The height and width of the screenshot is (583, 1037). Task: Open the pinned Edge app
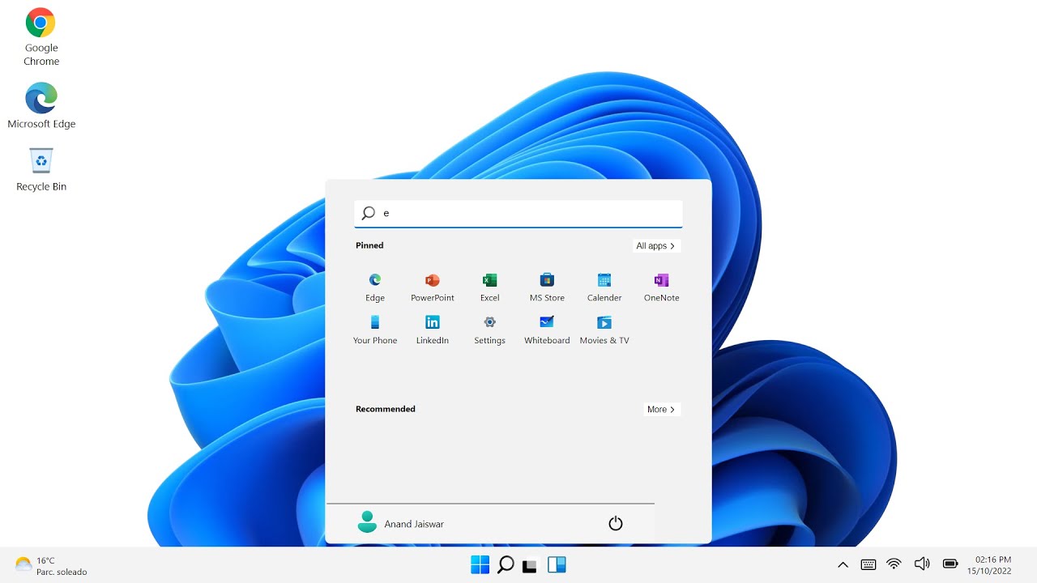click(x=375, y=287)
